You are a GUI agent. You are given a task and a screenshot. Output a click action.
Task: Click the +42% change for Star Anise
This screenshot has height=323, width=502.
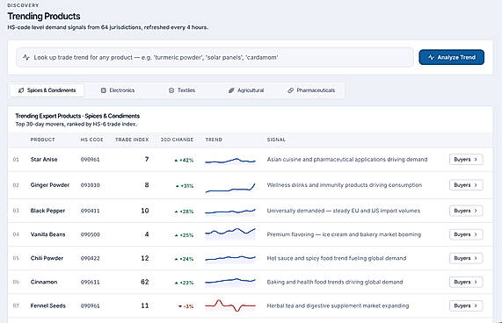coord(184,160)
